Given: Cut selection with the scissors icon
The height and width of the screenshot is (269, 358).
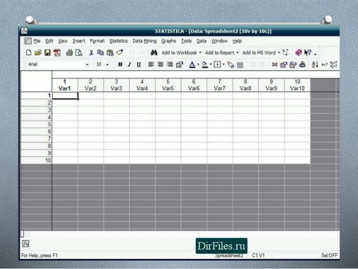Looking at the screenshot, I should click(91, 53).
